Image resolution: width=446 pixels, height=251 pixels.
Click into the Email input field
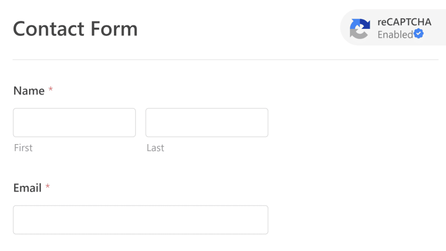[141, 220]
